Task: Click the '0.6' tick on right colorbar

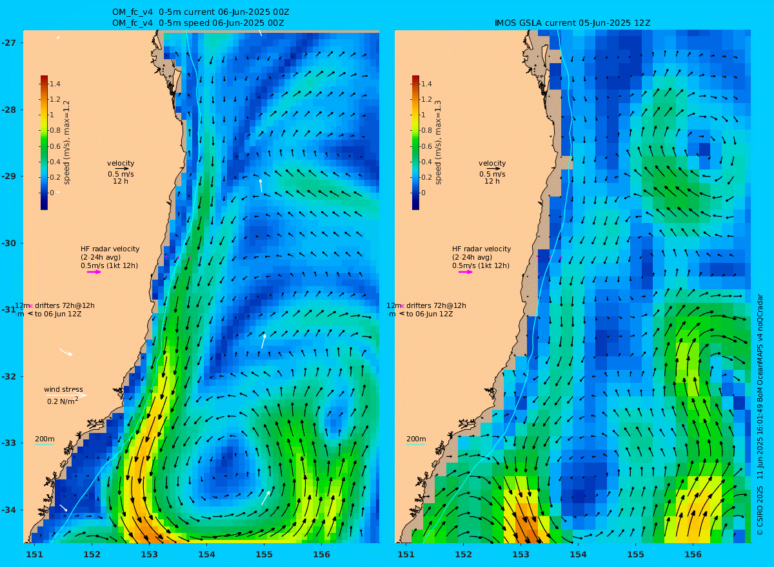Action: coord(427,146)
